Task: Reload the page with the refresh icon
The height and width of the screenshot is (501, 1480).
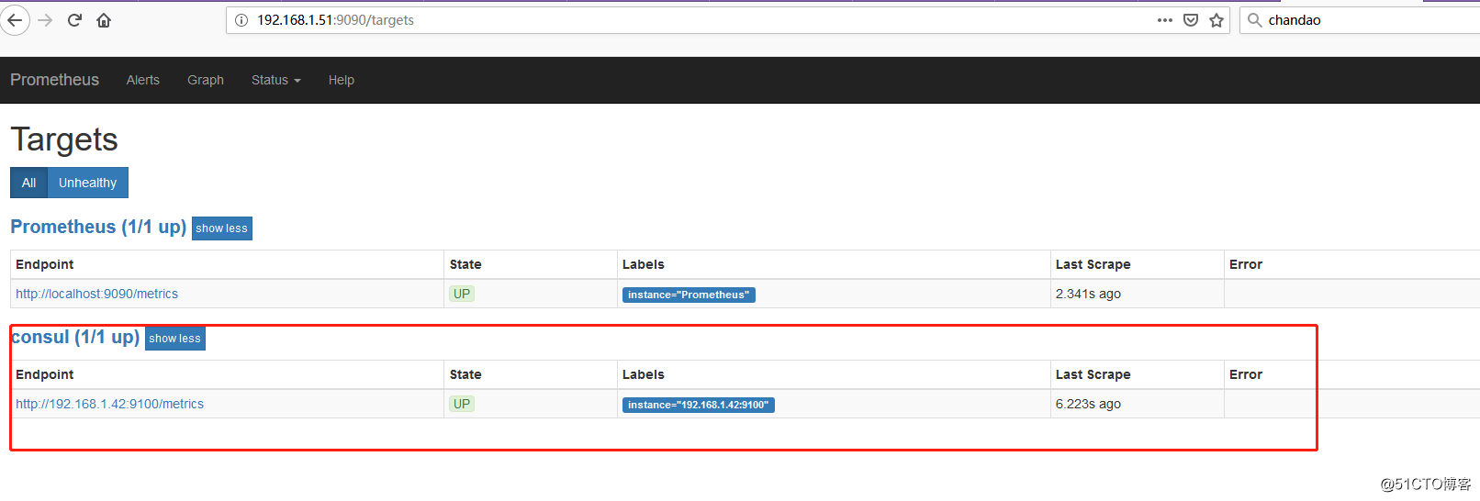Action: point(74,20)
